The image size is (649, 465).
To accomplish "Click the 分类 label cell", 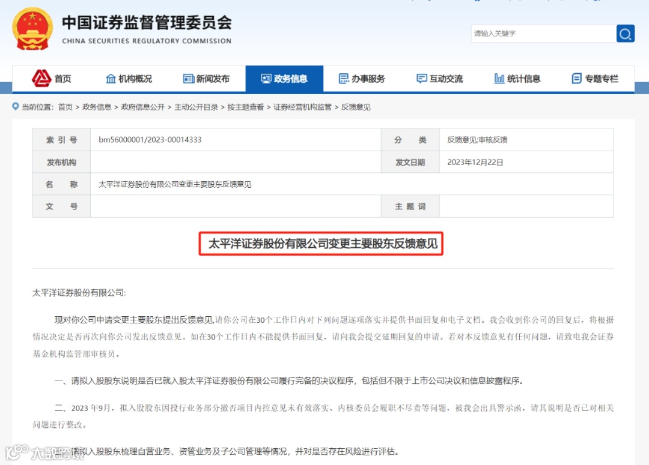I will [410, 140].
